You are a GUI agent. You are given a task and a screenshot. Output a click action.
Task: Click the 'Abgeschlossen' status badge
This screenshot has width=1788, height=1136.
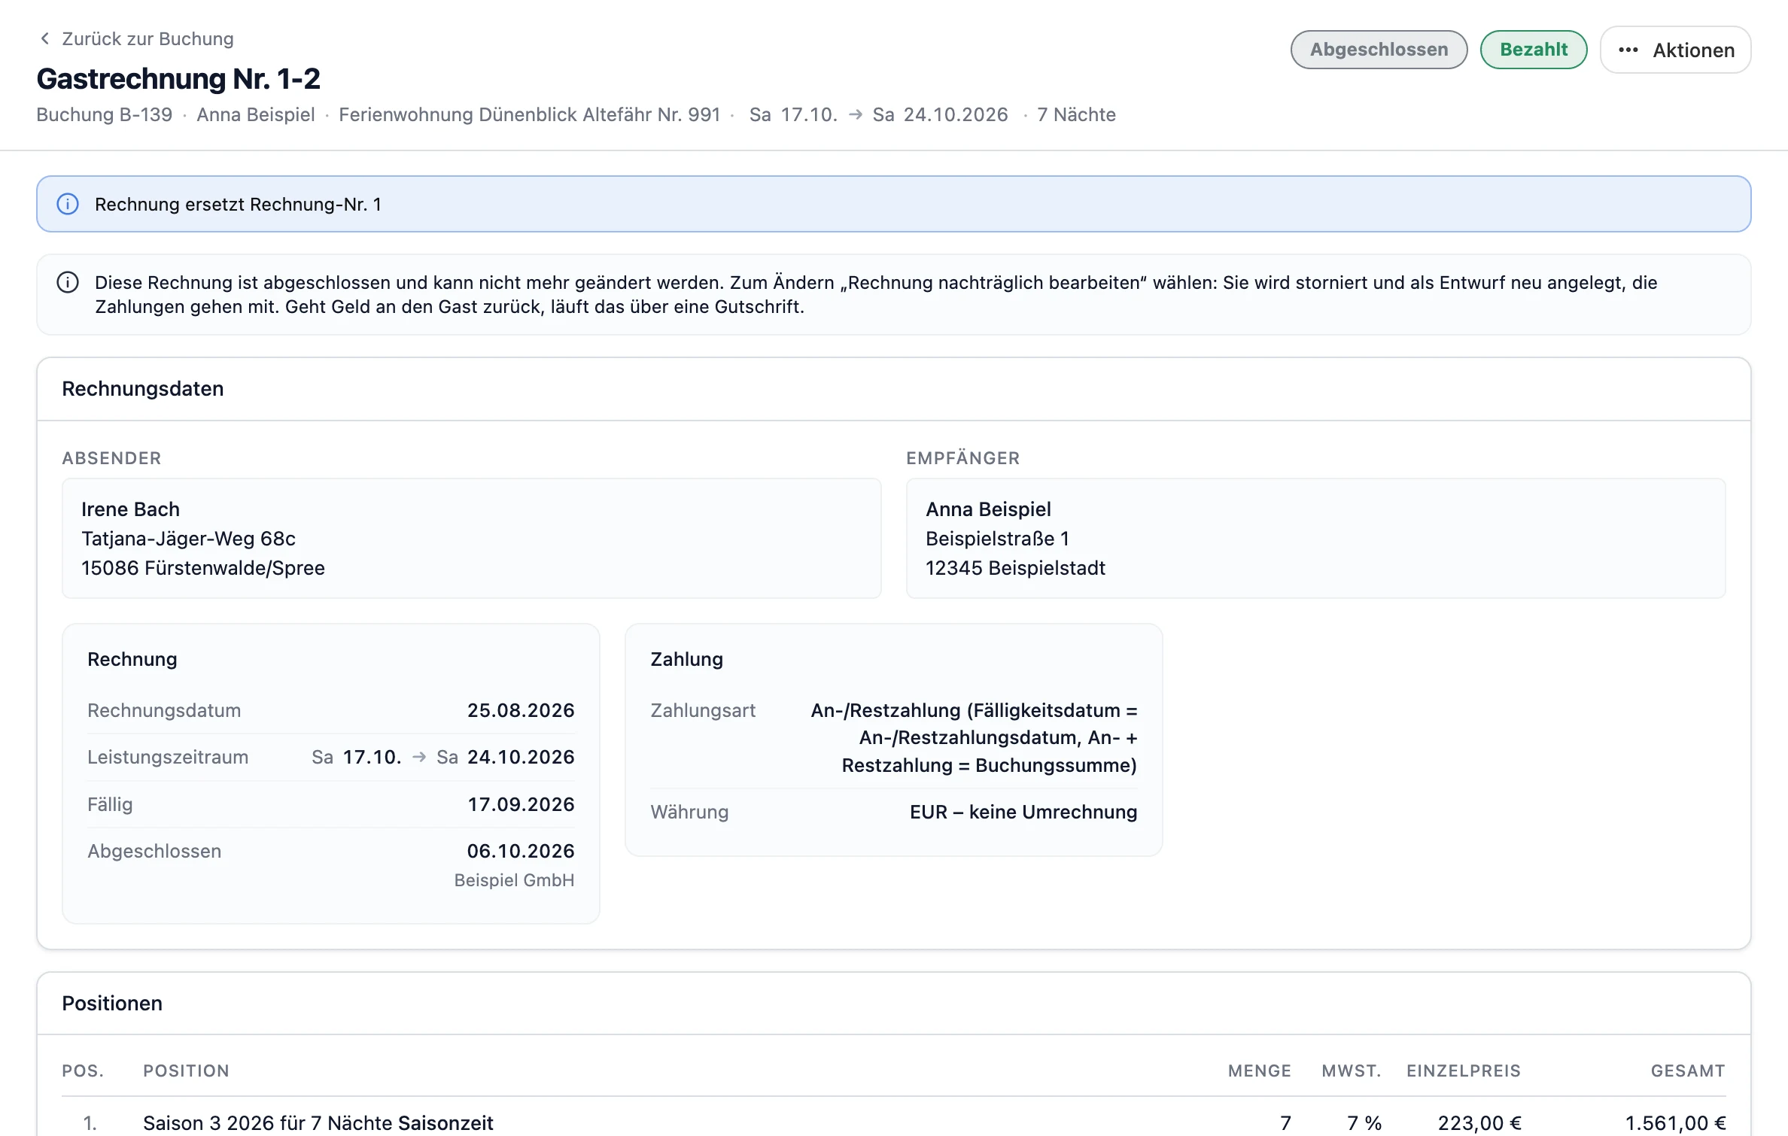click(1379, 50)
